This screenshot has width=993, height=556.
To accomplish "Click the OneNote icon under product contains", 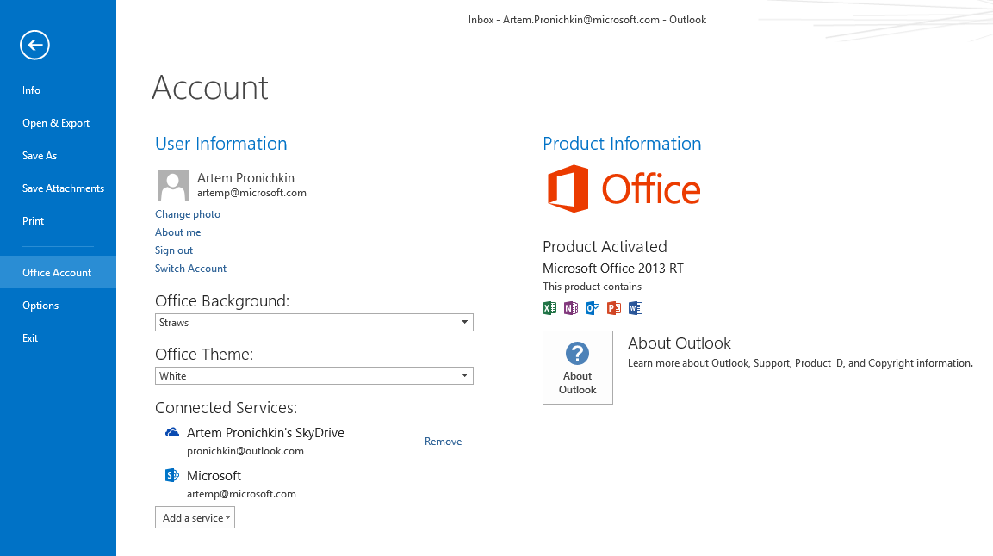I will coord(571,308).
